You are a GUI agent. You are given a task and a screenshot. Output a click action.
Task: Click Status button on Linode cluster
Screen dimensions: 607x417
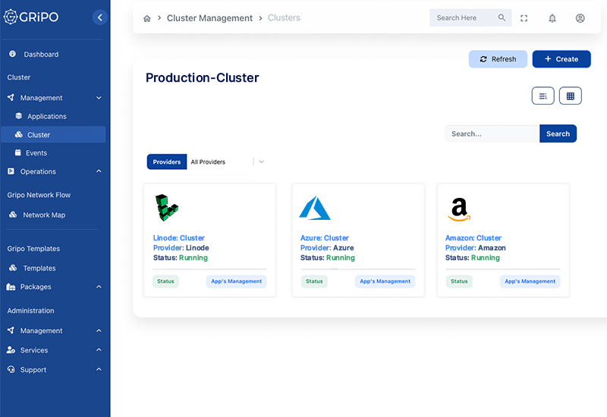[165, 281]
